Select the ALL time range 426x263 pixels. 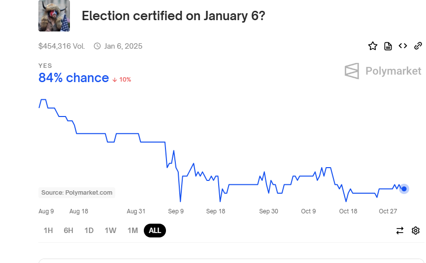click(155, 231)
